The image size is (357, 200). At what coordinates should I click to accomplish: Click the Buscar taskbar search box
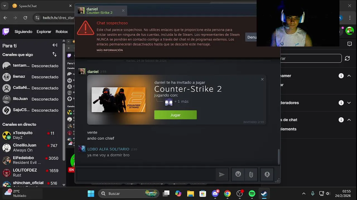coord(129,194)
